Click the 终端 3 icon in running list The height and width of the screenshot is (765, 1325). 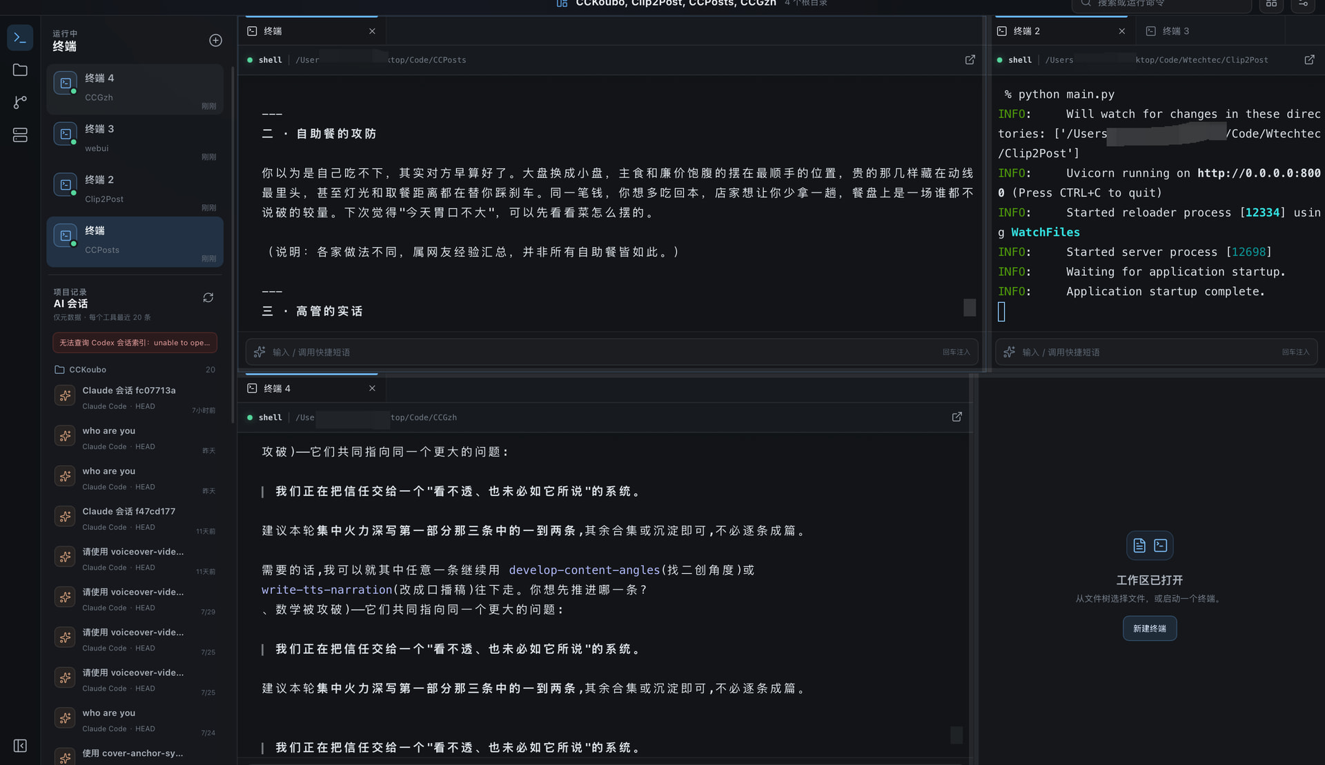[x=66, y=135]
